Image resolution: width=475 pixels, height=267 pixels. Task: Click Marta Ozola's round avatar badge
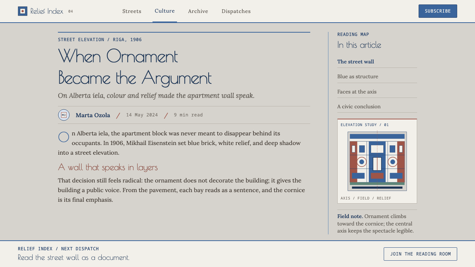(x=64, y=115)
